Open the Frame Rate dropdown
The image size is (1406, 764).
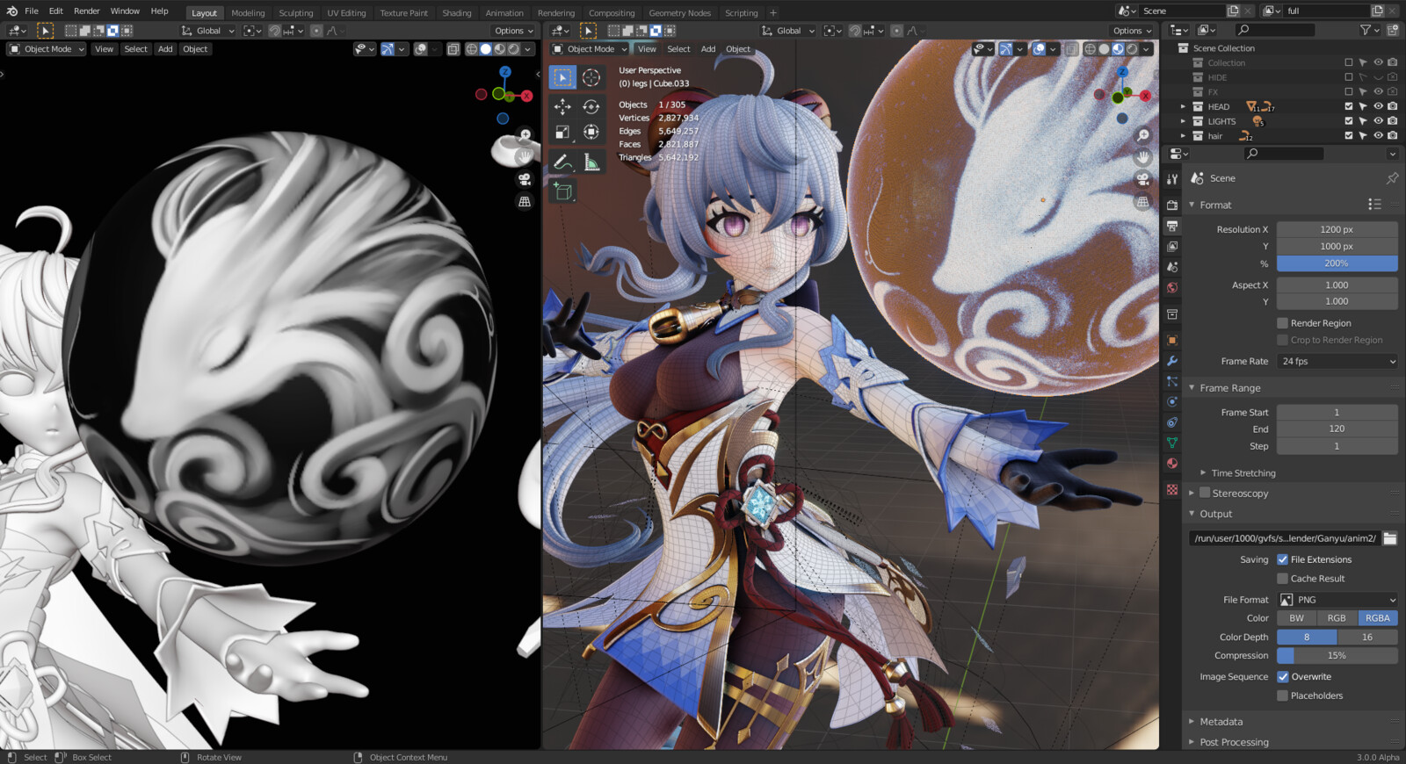[x=1337, y=361]
